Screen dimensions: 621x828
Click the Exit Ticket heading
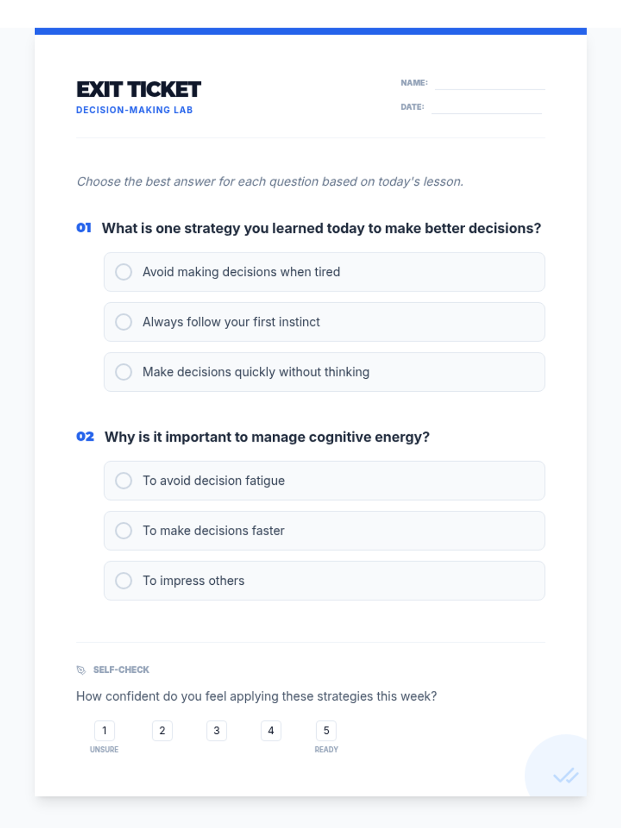coord(138,90)
